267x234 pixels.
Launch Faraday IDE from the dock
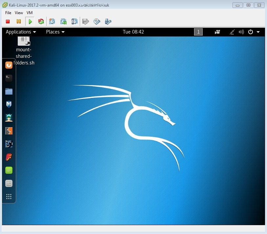9,157
